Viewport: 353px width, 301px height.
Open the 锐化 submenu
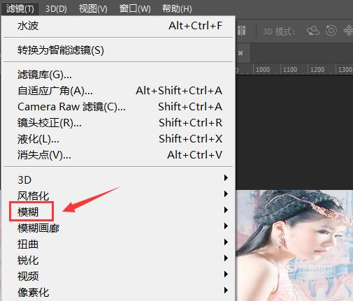[x=118, y=260]
